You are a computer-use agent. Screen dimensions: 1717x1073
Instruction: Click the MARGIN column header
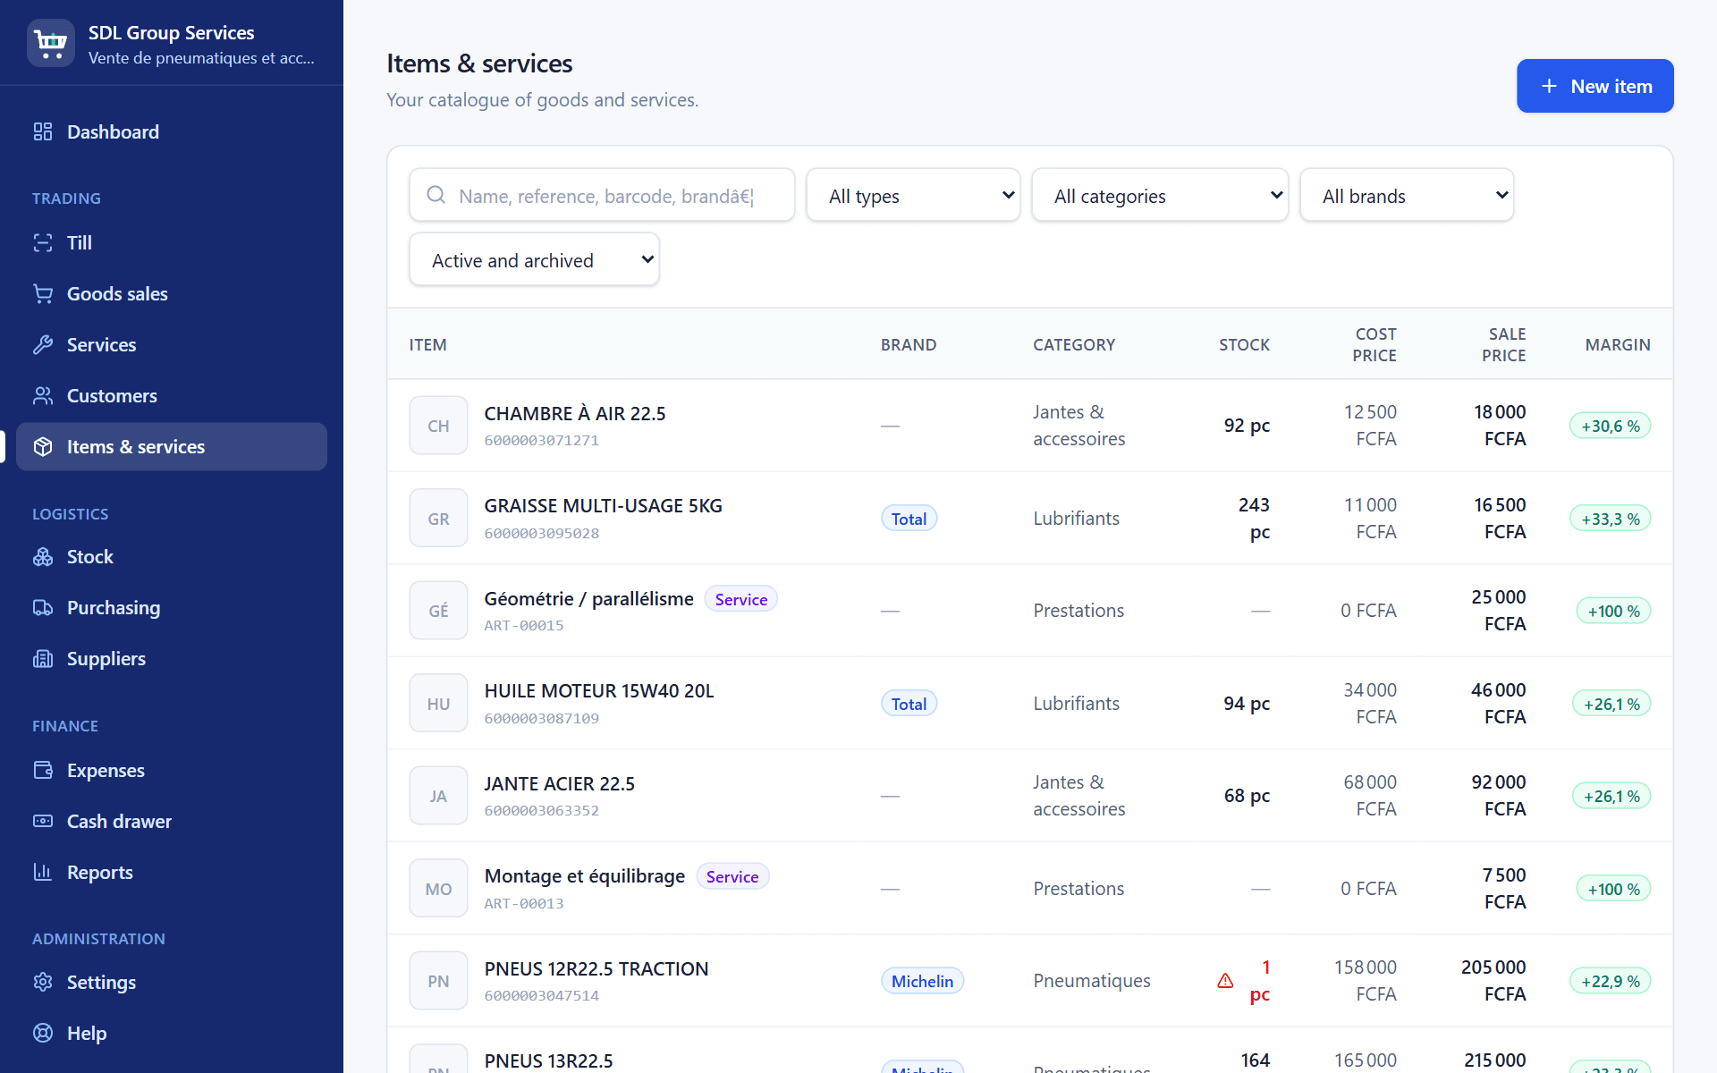coord(1618,344)
